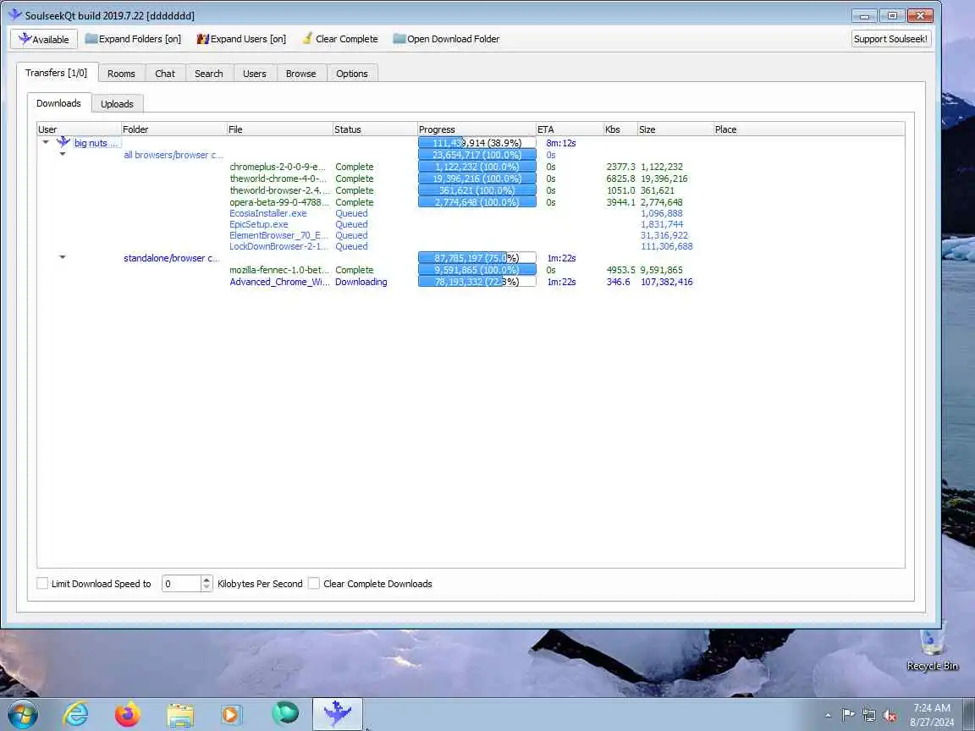Collapse the standalone/browser folder node
Image resolution: width=975 pixels, height=731 pixels.
click(62, 257)
